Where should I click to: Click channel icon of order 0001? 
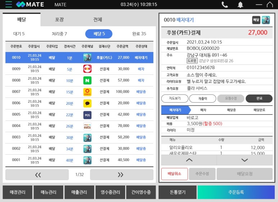pos(87,160)
